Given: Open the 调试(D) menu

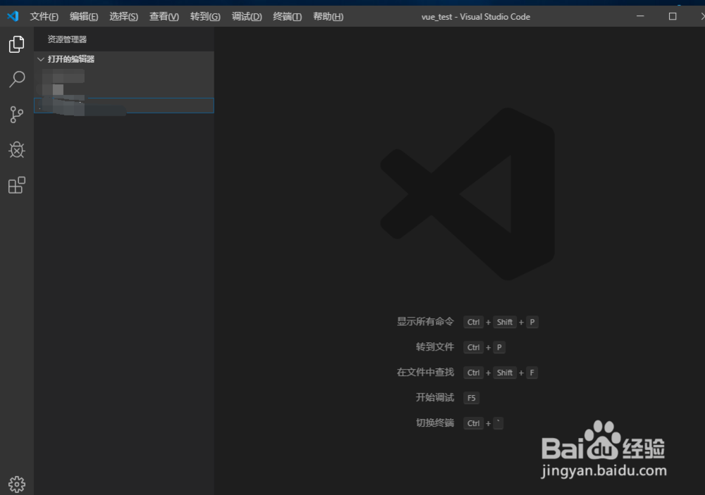Looking at the screenshot, I should pyautogui.click(x=247, y=17).
